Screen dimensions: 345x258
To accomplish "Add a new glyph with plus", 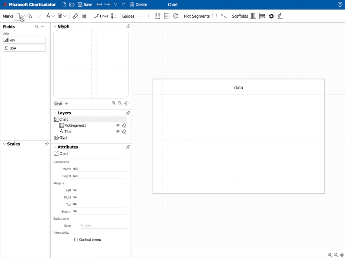I will click(x=66, y=103).
